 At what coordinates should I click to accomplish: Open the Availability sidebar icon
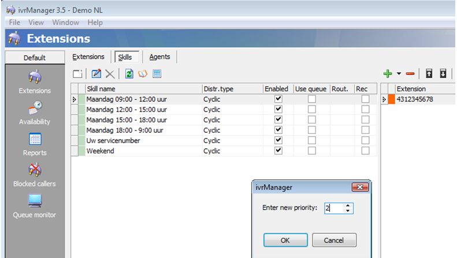(35, 108)
